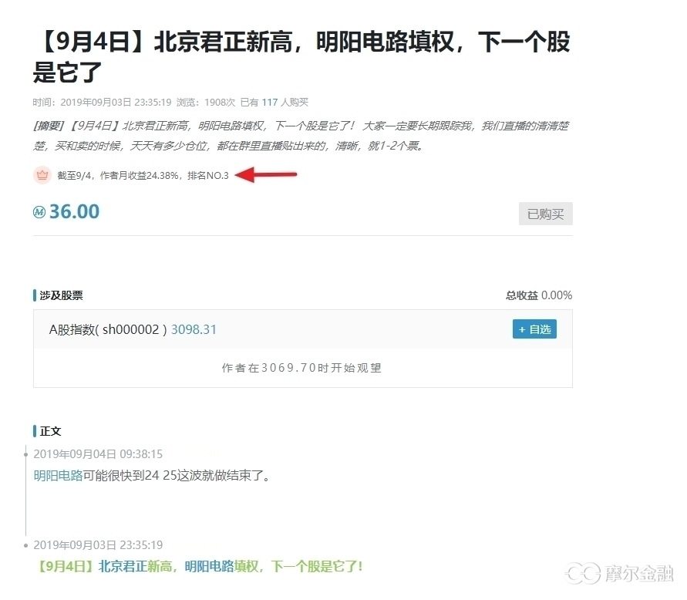Click the red arrow pointing at ranking
The height and width of the screenshot is (600, 687).
point(266,175)
